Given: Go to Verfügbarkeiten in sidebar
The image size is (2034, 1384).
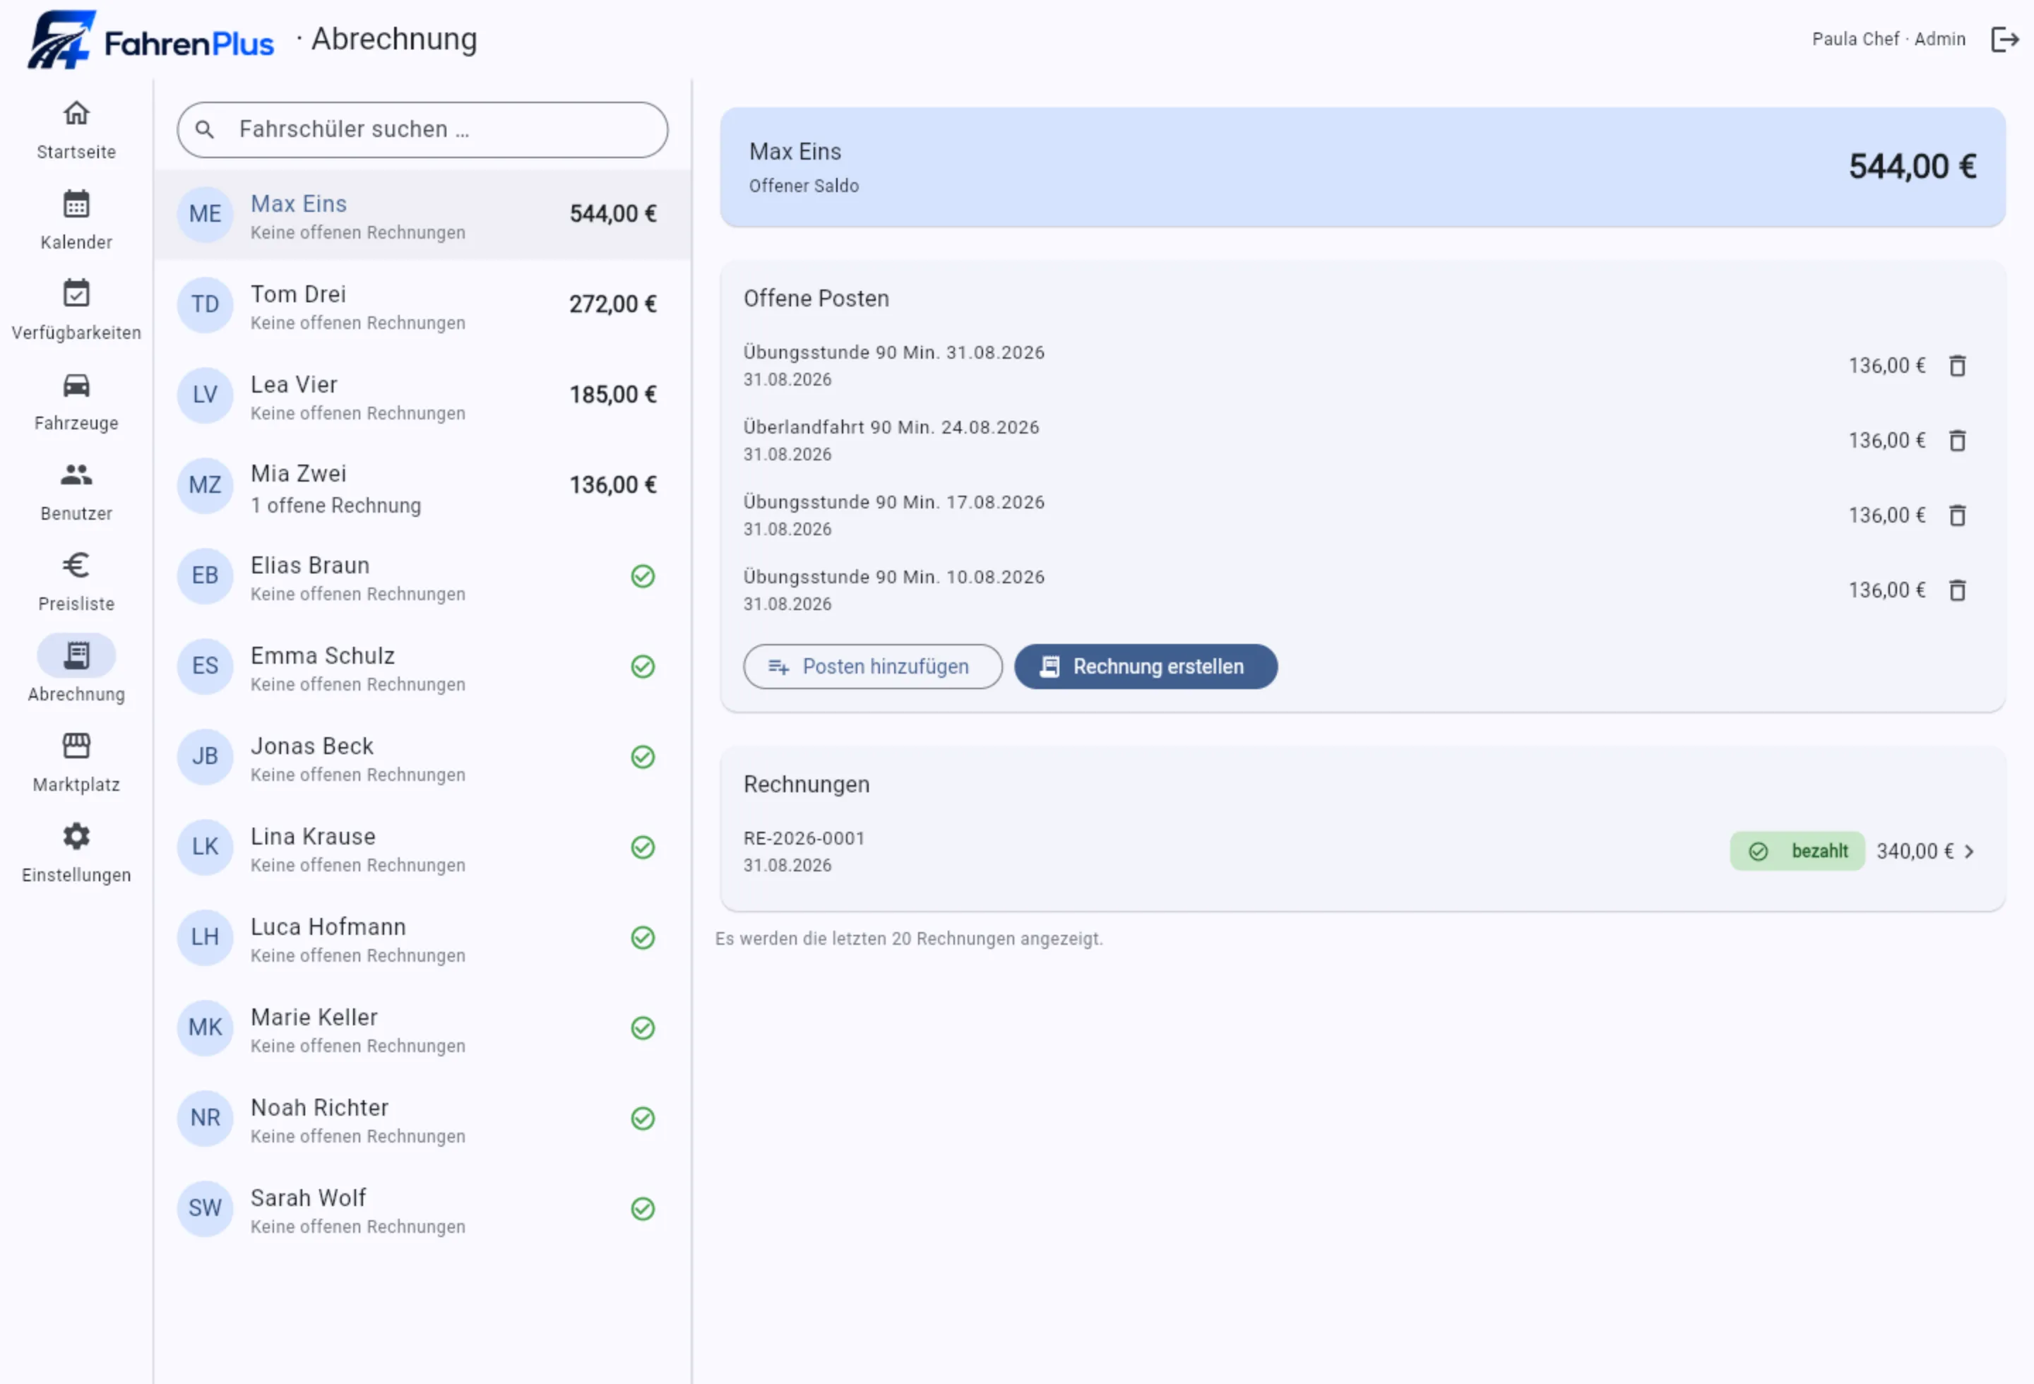Looking at the screenshot, I should pos(76,310).
